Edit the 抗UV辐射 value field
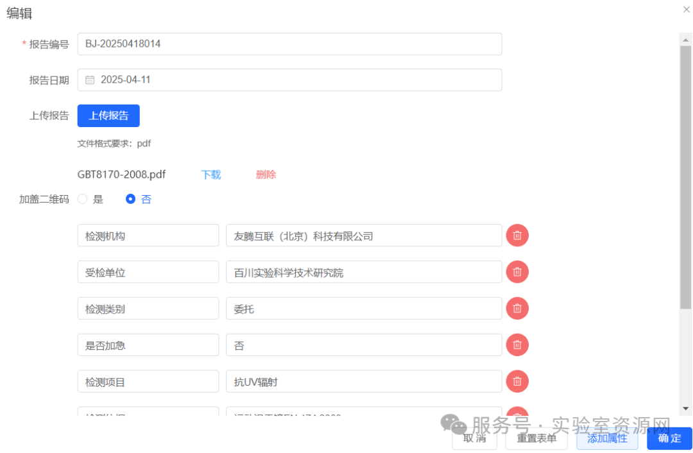This screenshot has height=453, width=693. (x=364, y=381)
